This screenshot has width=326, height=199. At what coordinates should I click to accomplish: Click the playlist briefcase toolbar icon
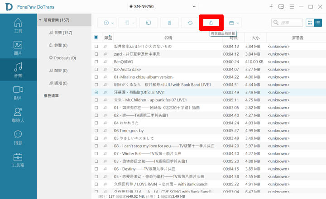pos(231,23)
